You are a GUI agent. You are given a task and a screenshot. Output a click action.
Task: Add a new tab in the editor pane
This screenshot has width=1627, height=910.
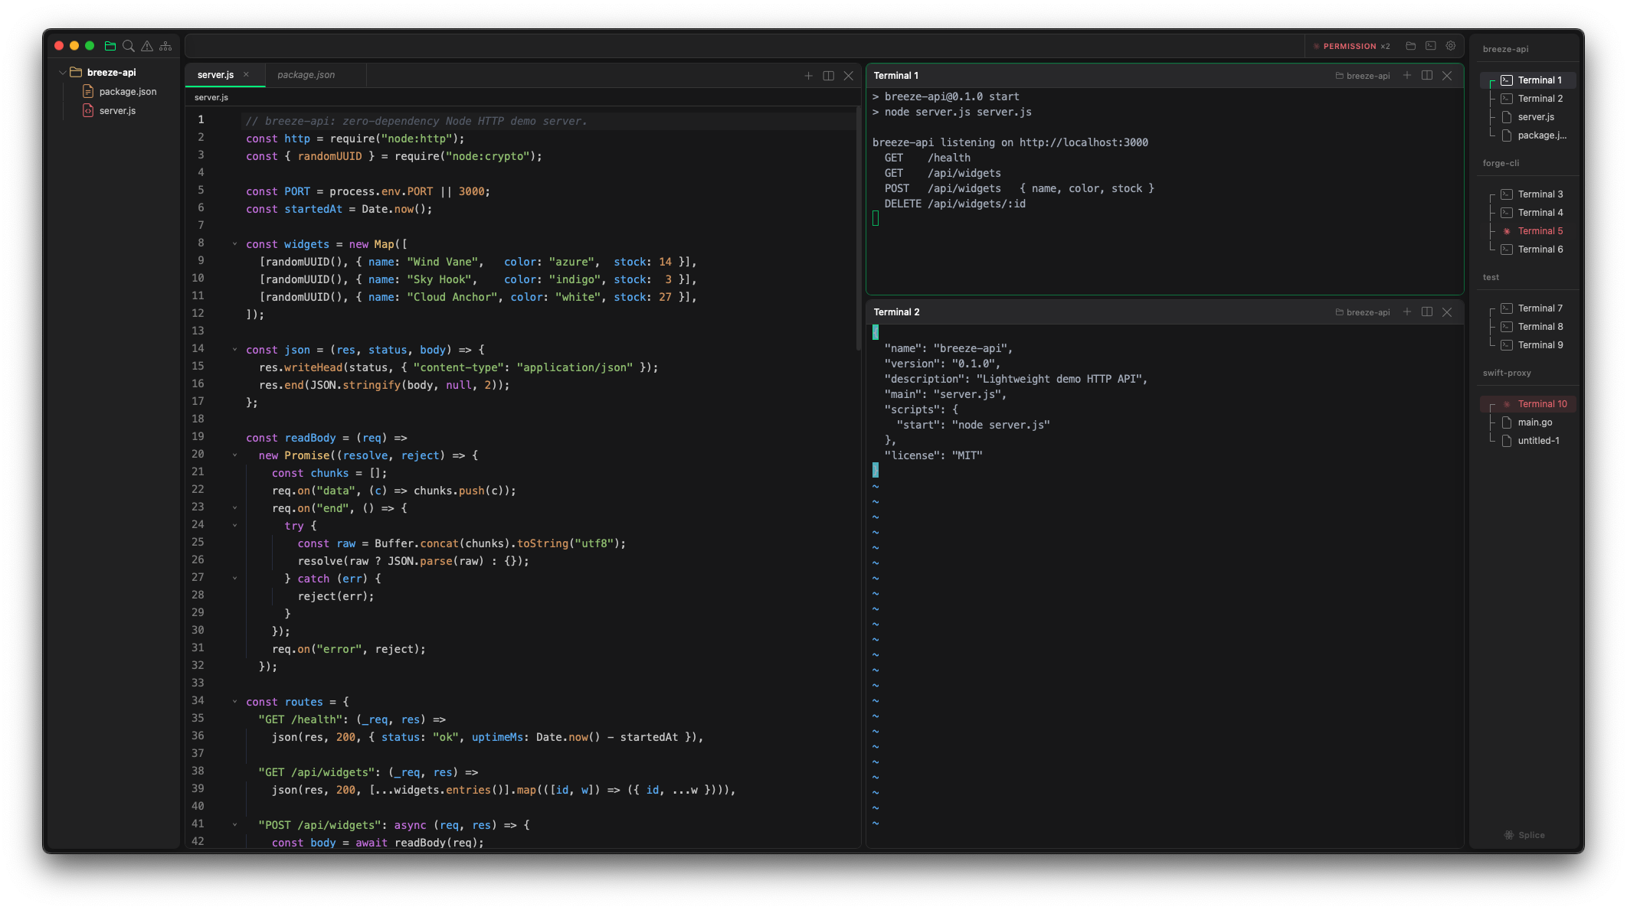tap(808, 76)
